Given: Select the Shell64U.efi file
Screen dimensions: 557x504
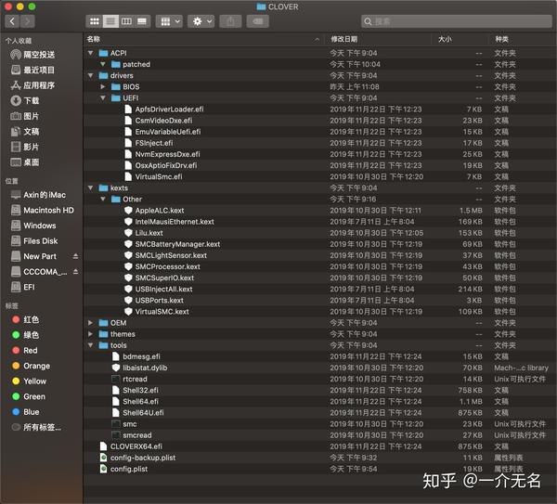Looking at the screenshot, I should click(x=143, y=412).
